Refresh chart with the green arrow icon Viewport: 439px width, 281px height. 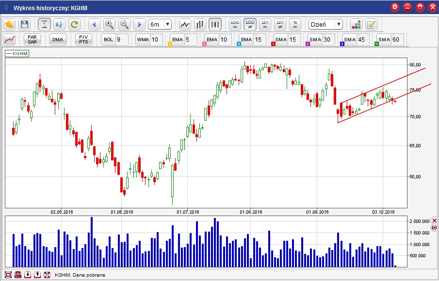[74, 24]
